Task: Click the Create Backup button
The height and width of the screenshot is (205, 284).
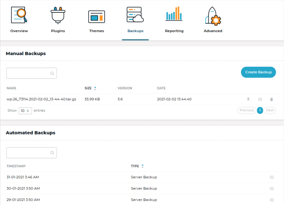Action: pyautogui.click(x=258, y=72)
